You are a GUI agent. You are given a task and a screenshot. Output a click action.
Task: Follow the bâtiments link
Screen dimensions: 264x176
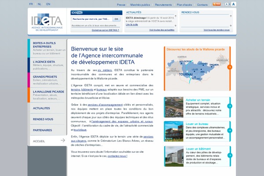(87, 90)
